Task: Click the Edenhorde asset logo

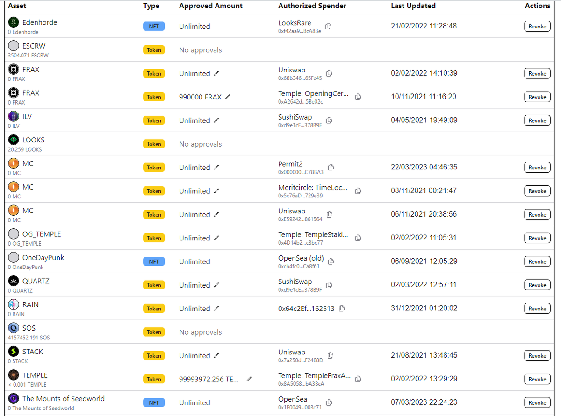Action: (14, 22)
